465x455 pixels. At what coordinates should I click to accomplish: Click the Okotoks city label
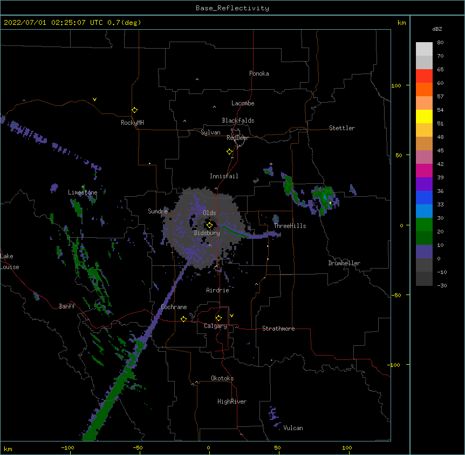coord(222,378)
